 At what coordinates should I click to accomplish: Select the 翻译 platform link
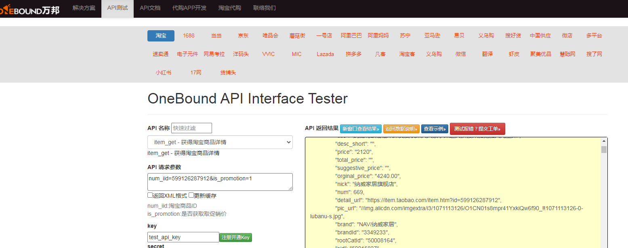[x=487, y=54]
